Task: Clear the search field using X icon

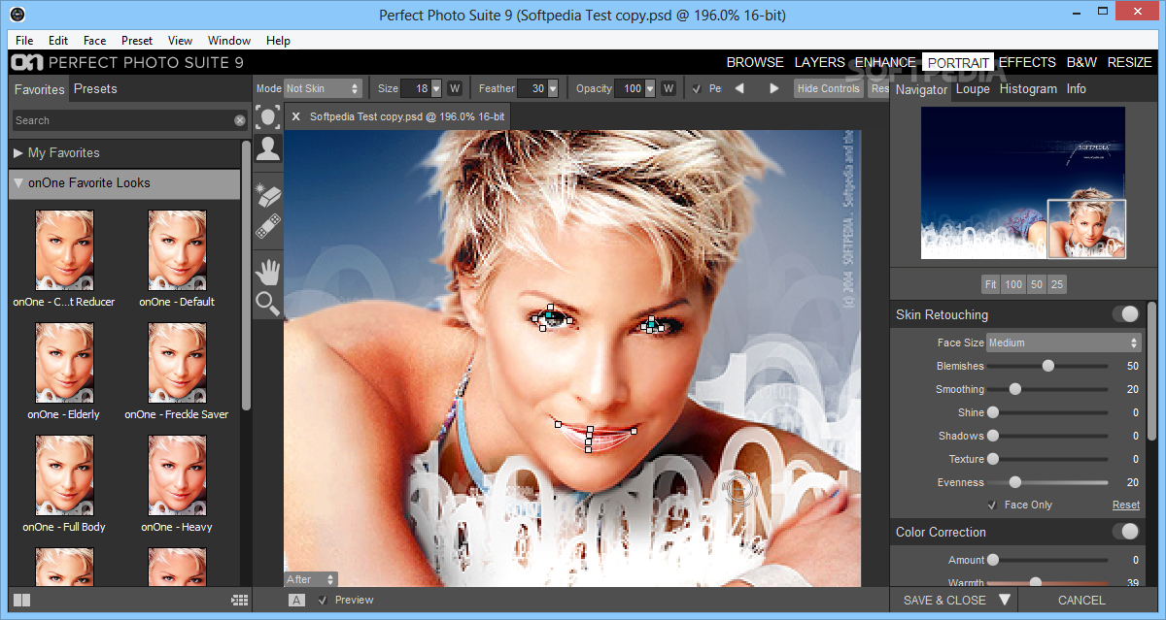Action: coord(240,120)
